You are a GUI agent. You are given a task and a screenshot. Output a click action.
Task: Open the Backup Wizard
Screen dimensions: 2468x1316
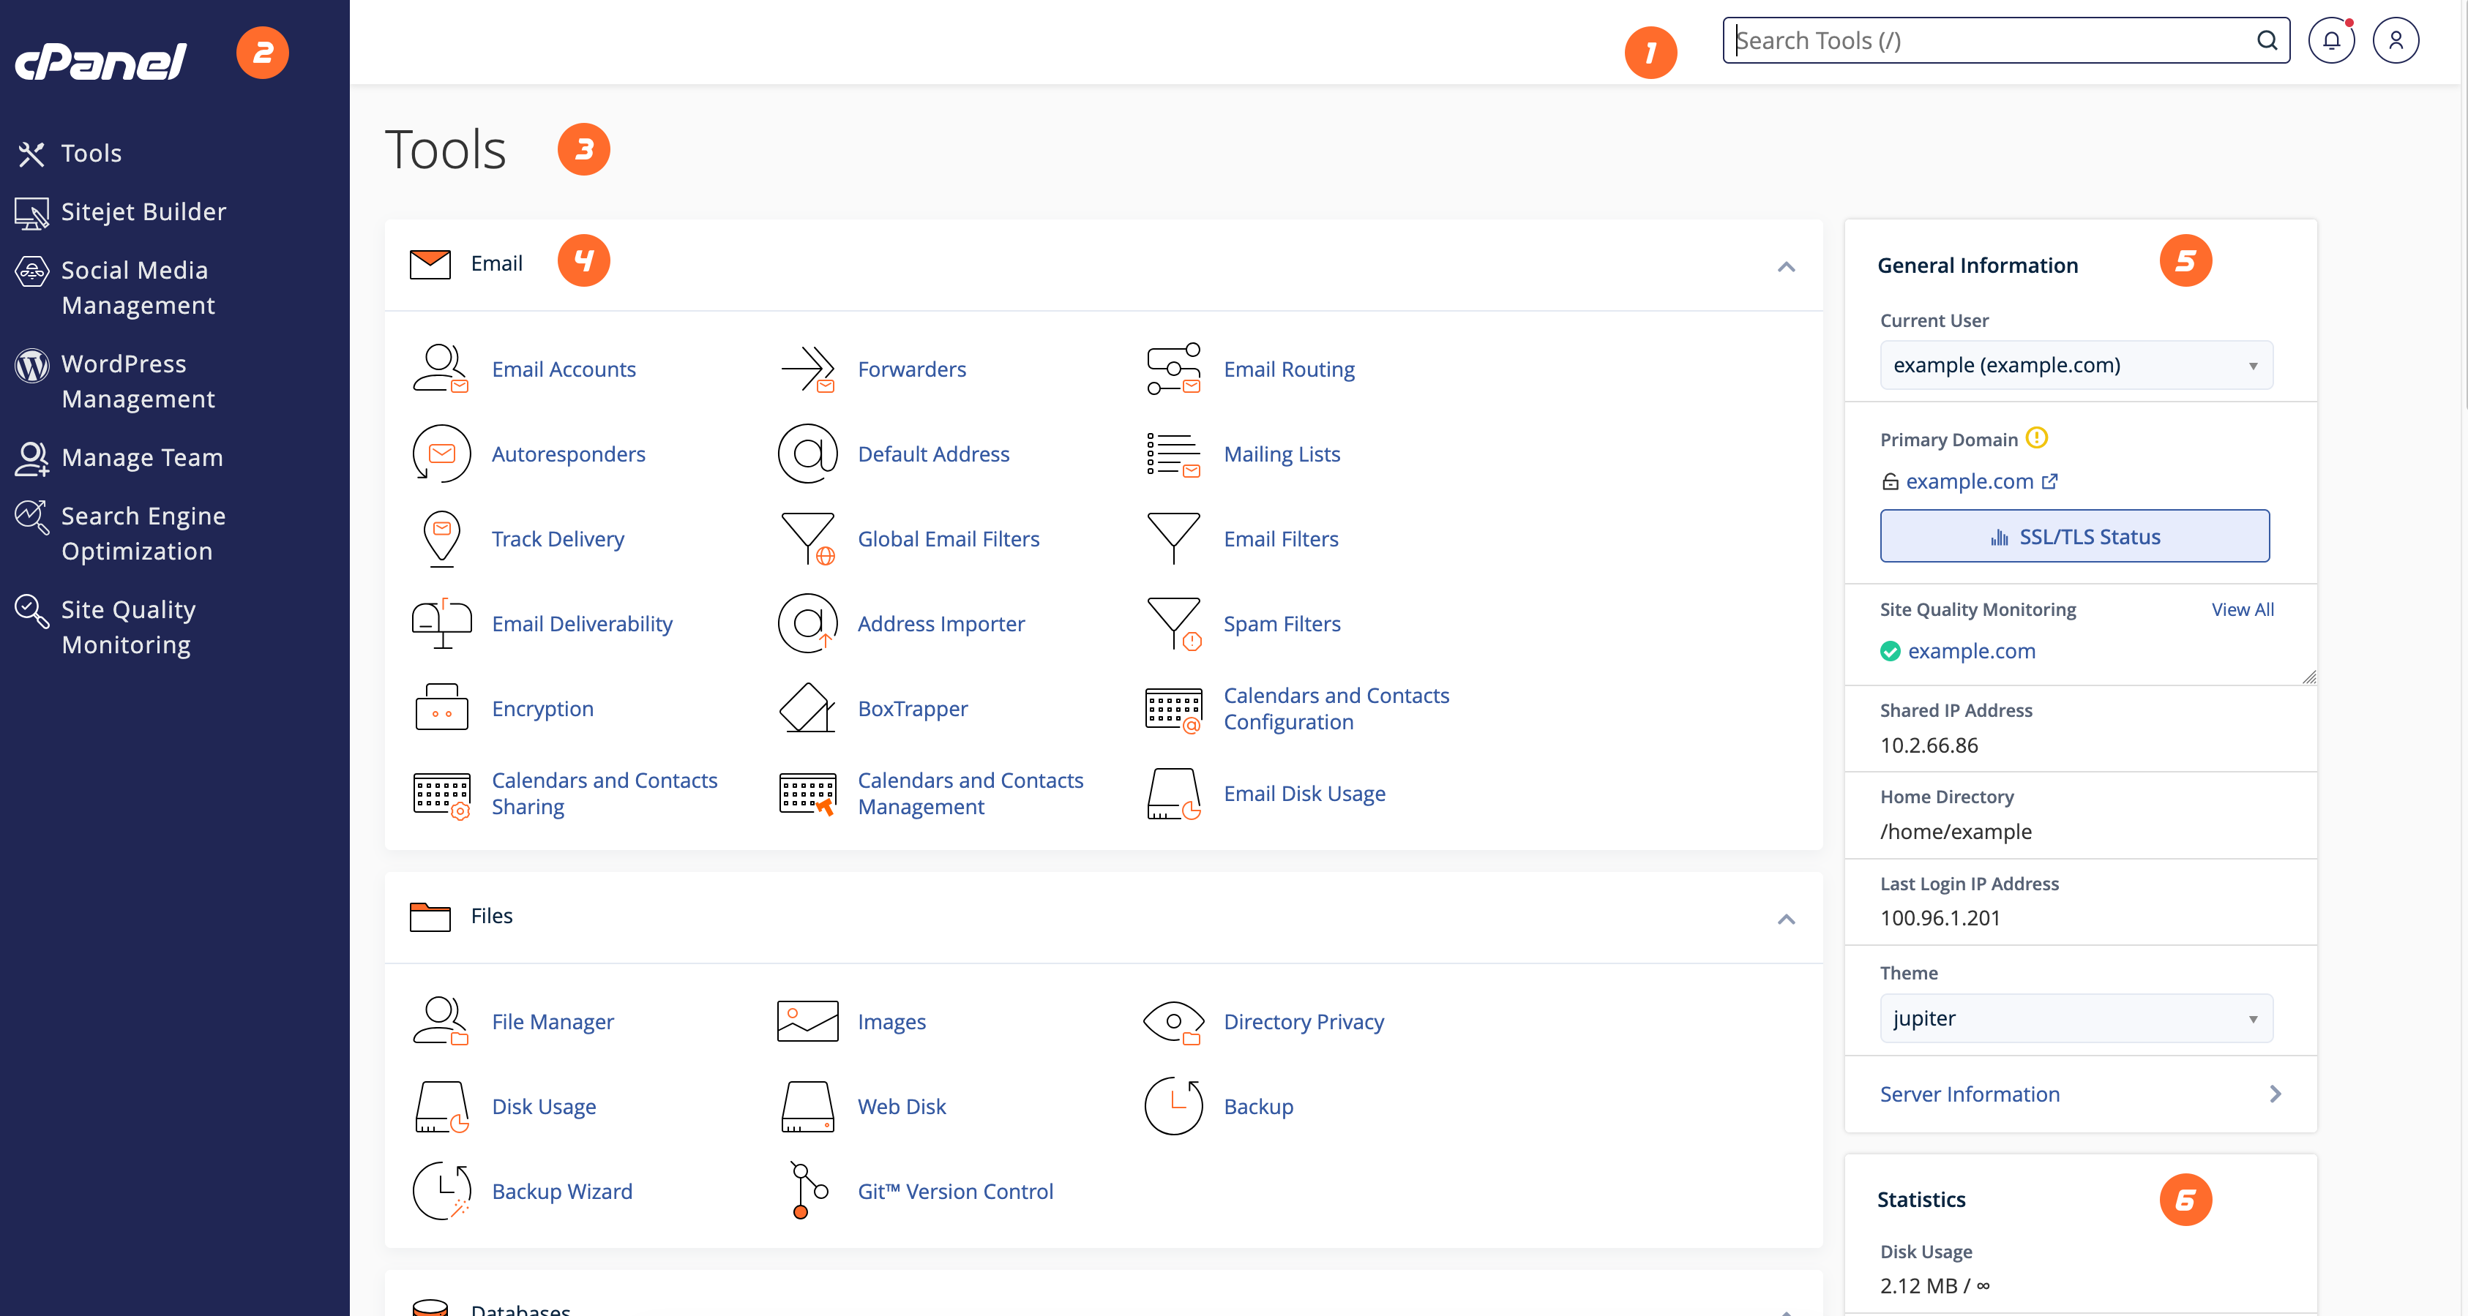[x=561, y=1190]
